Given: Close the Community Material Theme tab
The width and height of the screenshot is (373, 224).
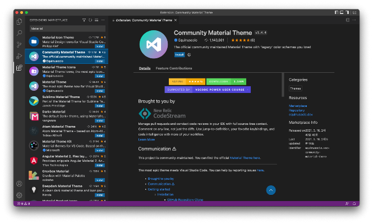Looking at the screenshot, I should click(176, 20).
